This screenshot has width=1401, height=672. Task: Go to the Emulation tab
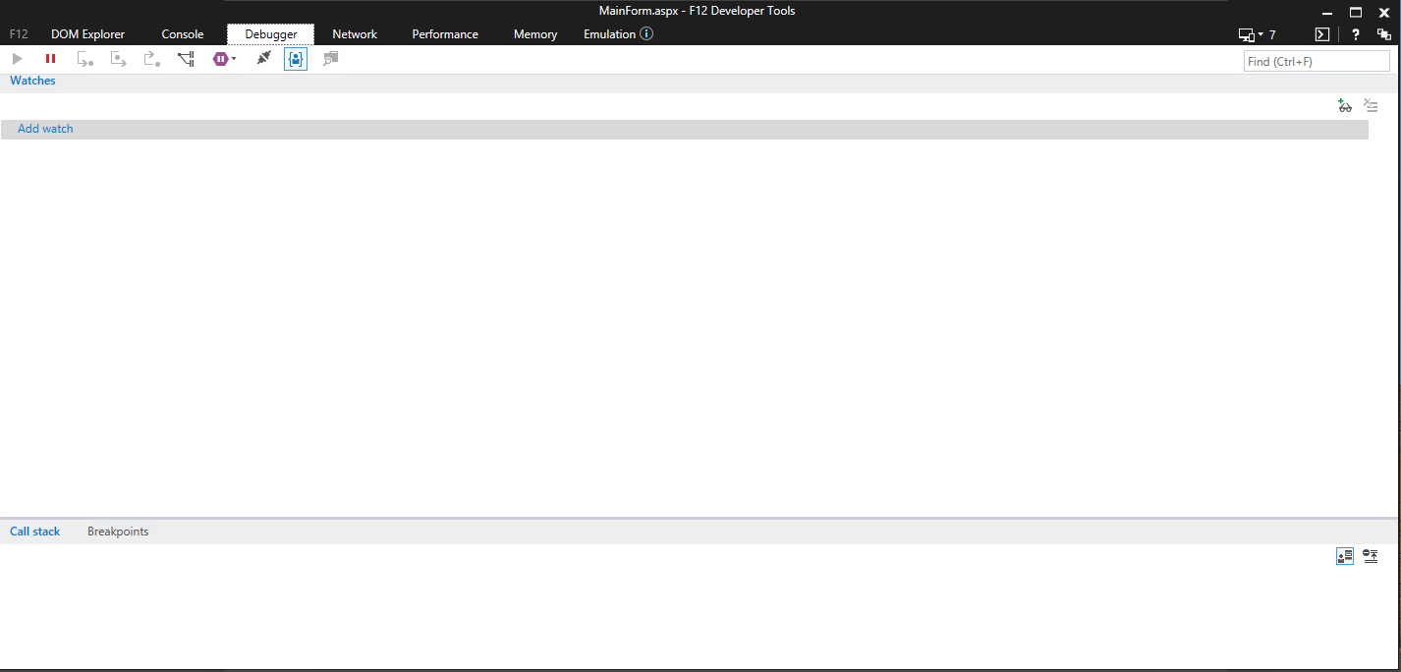point(609,34)
